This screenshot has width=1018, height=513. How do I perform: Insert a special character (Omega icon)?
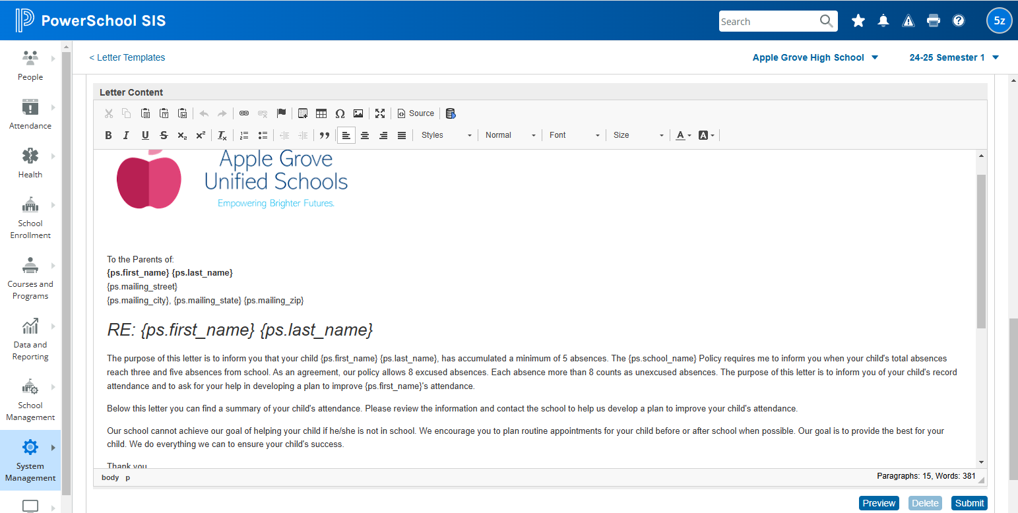340,113
